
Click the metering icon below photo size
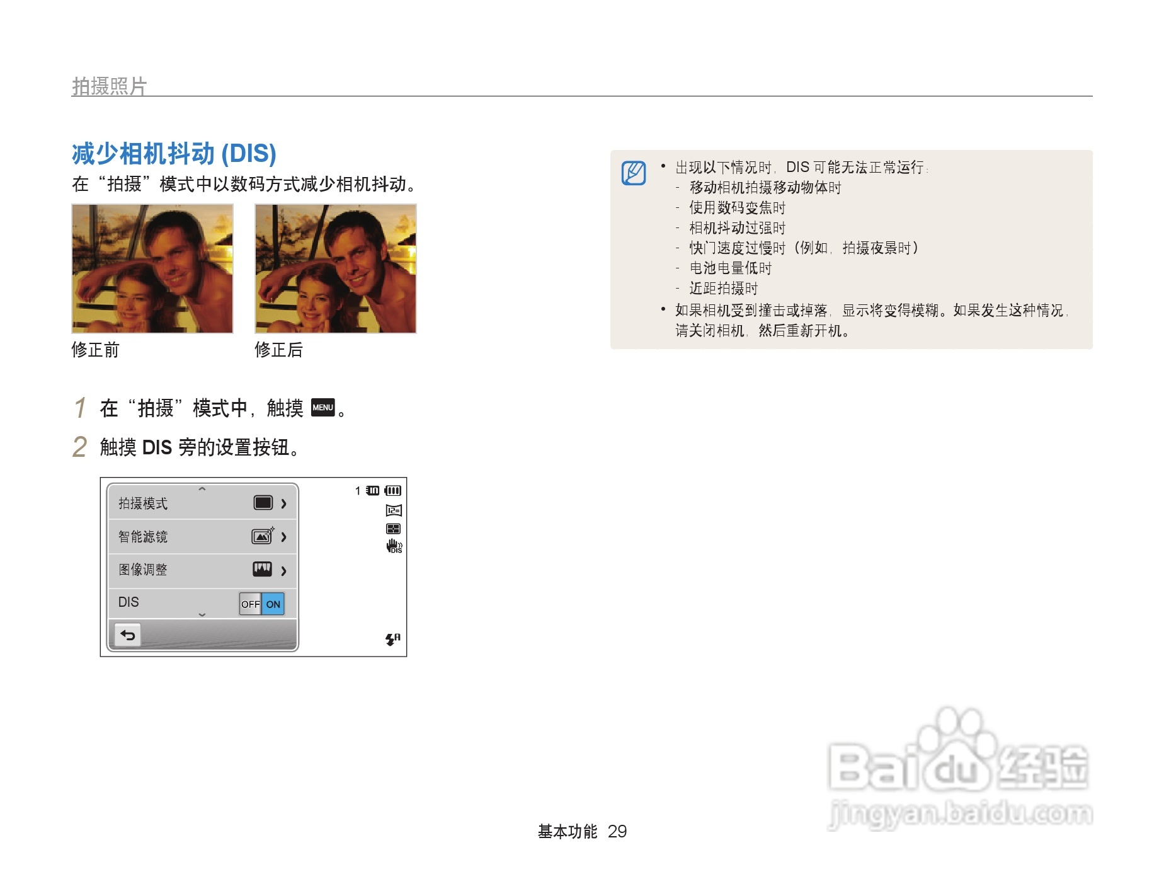(394, 529)
